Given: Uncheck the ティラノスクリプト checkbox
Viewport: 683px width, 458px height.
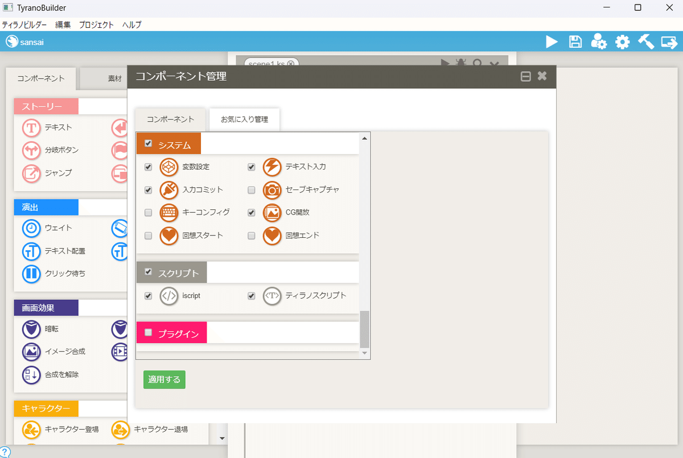Looking at the screenshot, I should point(252,296).
